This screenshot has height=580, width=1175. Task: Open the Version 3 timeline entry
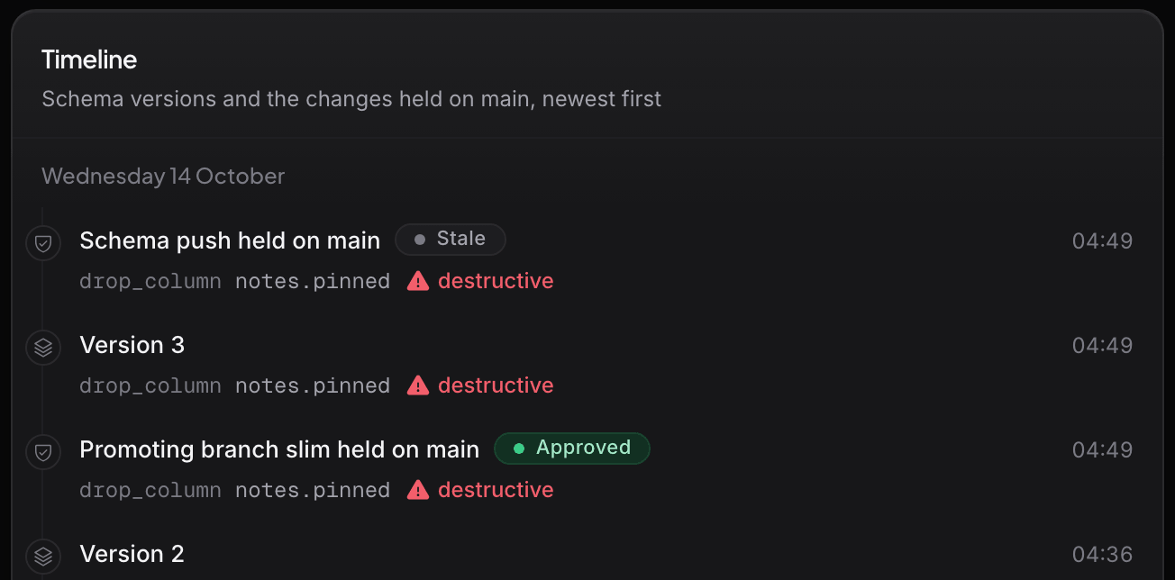(132, 345)
